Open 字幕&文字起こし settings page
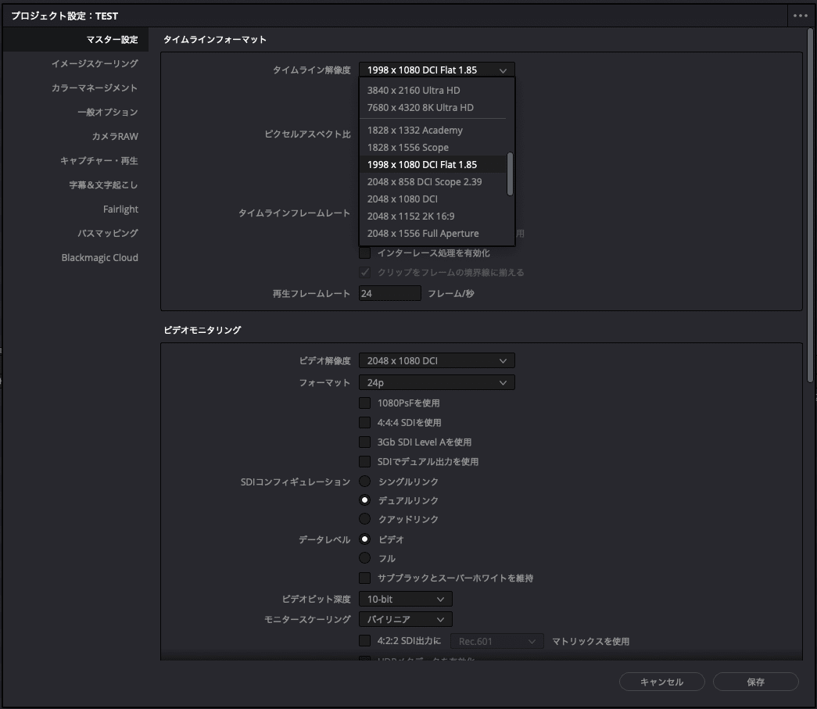Viewport: 817px width, 709px height. pos(103,185)
